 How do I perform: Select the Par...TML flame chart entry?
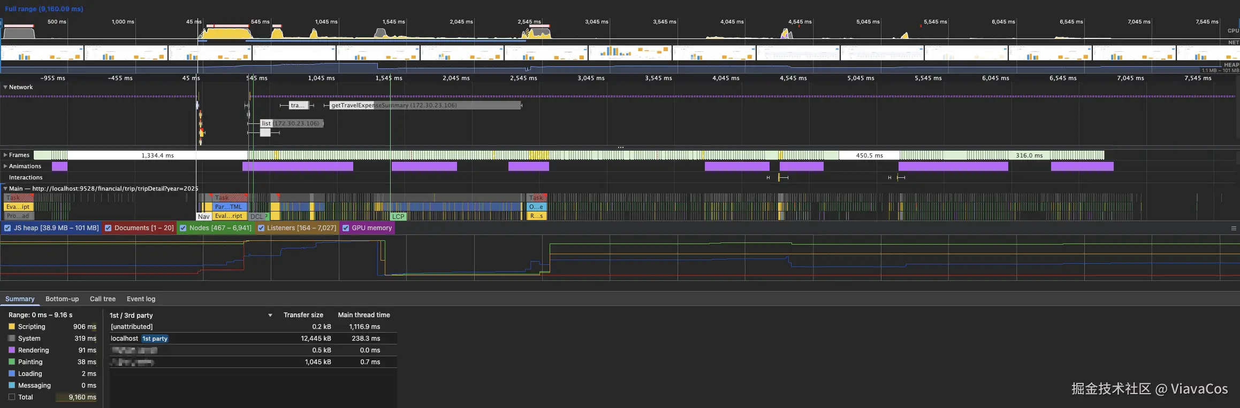tap(230, 207)
